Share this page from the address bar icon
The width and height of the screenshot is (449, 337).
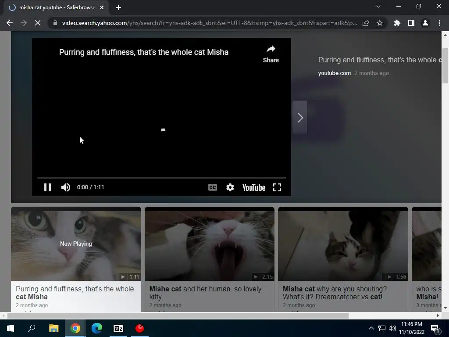pos(366,23)
